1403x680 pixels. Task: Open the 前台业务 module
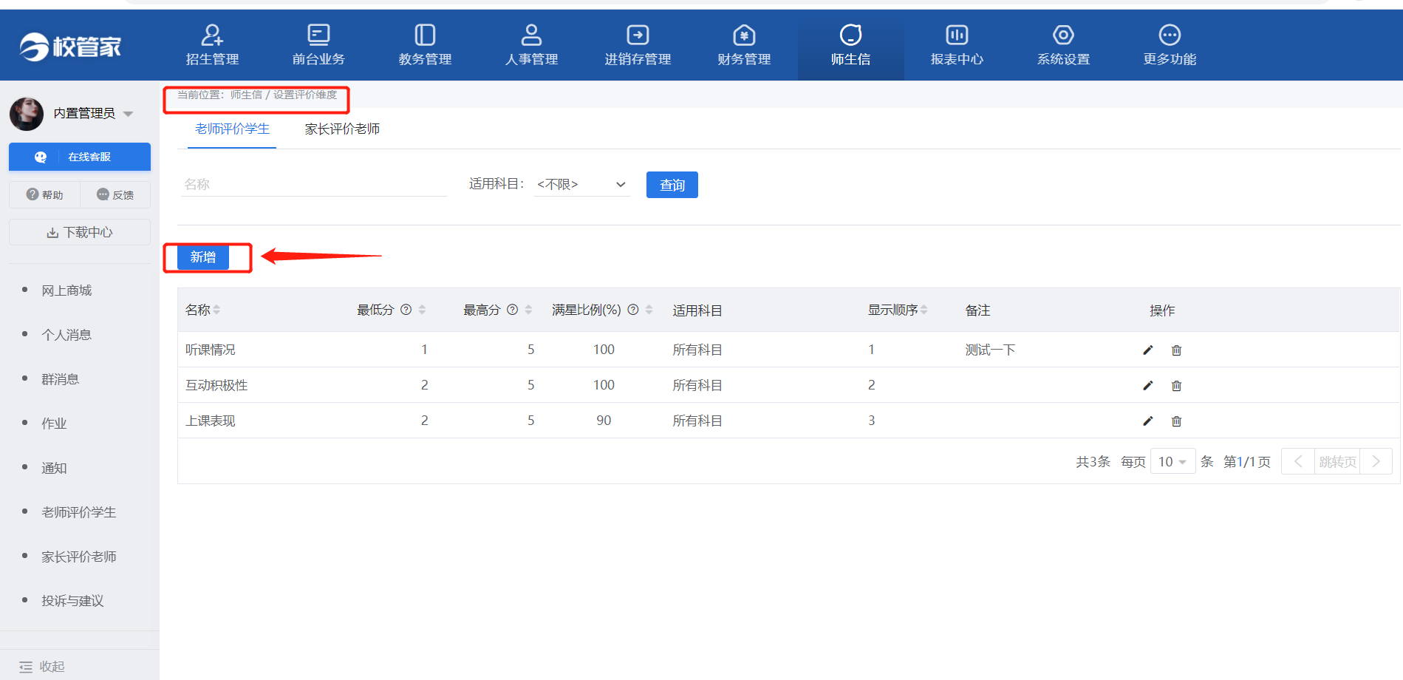point(318,45)
